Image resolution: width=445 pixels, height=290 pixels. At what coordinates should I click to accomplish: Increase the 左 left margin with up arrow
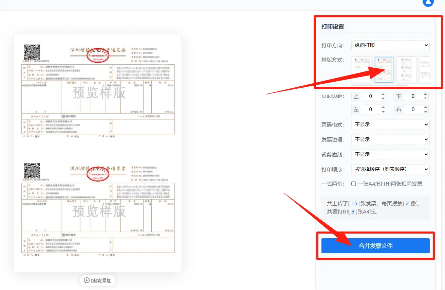[383, 107]
